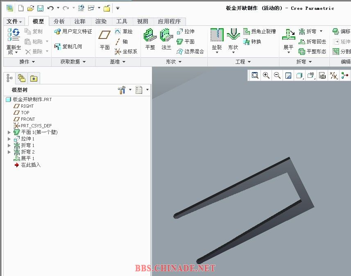Click the view manager camera icon
The width and height of the screenshot is (351, 276).
tap(322, 75)
